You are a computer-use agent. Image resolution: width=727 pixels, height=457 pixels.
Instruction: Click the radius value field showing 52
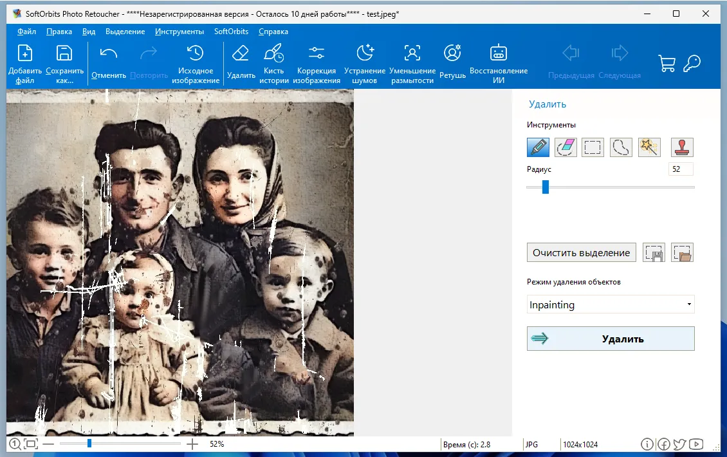pos(681,169)
